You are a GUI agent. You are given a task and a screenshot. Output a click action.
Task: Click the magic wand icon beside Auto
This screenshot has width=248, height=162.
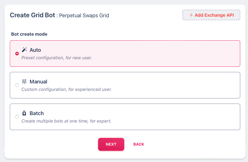(x=24, y=50)
